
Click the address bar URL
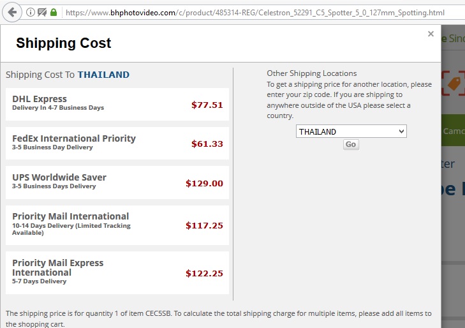pos(255,12)
